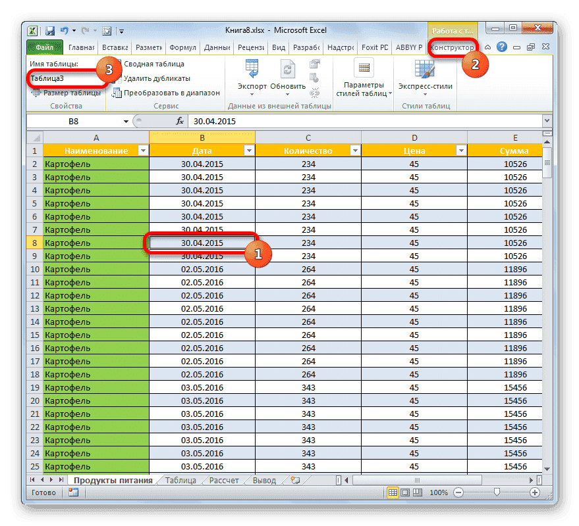Create a Сводная таблица
The height and width of the screenshot is (526, 579).
click(x=152, y=64)
